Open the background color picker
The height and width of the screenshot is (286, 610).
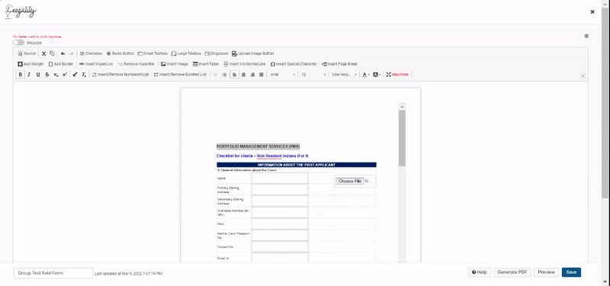point(377,74)
